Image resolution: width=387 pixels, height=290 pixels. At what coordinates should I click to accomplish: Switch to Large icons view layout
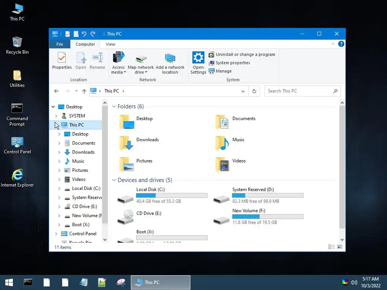click(340, 247)
